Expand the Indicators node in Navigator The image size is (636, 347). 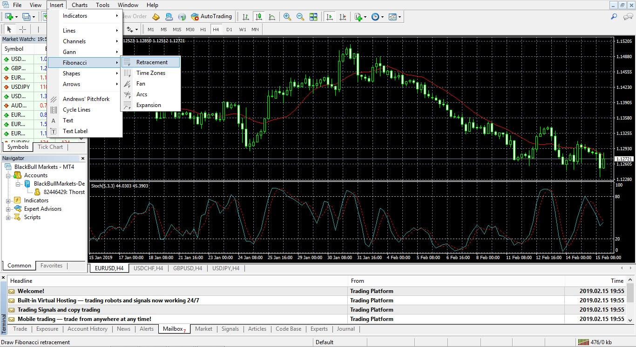click(x=8, y=201)
